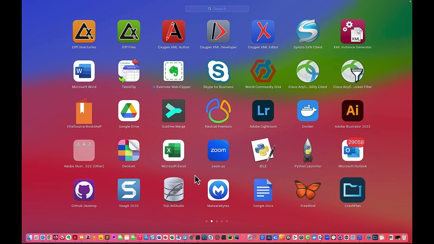Open Snagit 2020 in Launchpad grid
This screenshot has height=244, width=434.
coord(129,190)
